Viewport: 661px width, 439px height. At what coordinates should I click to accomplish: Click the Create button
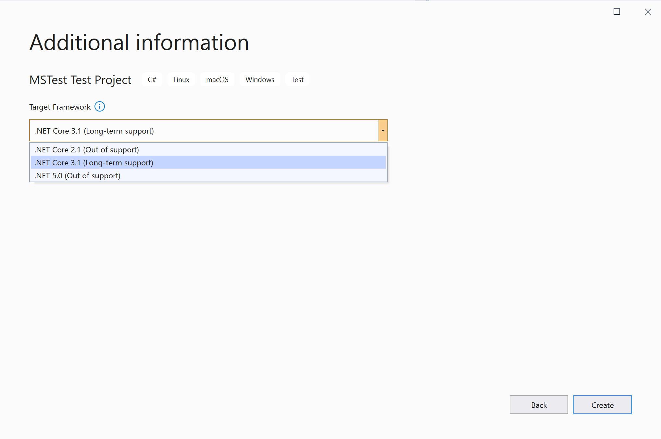(x=602, y=405)
